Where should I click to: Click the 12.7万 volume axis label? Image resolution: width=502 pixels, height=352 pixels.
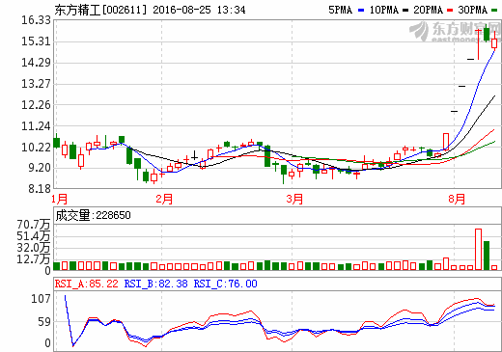click(x=34, y=259)
